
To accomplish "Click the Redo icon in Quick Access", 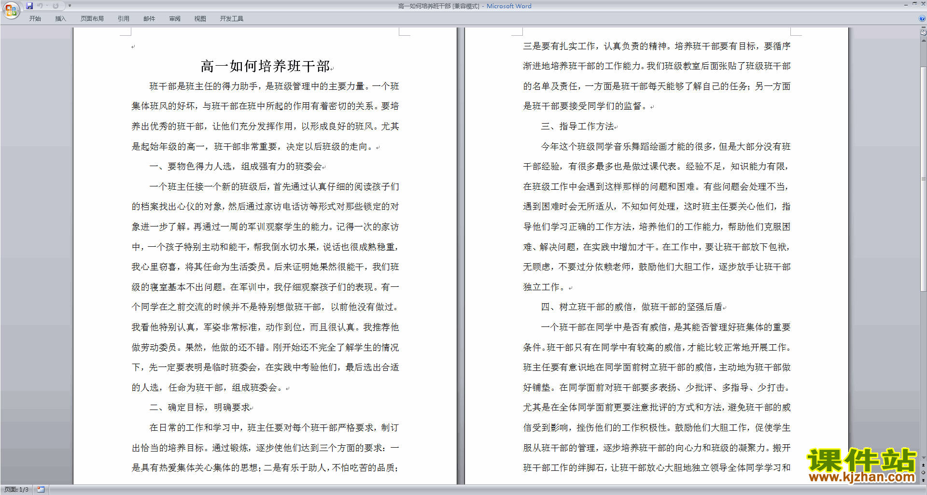I will point(56,6).
